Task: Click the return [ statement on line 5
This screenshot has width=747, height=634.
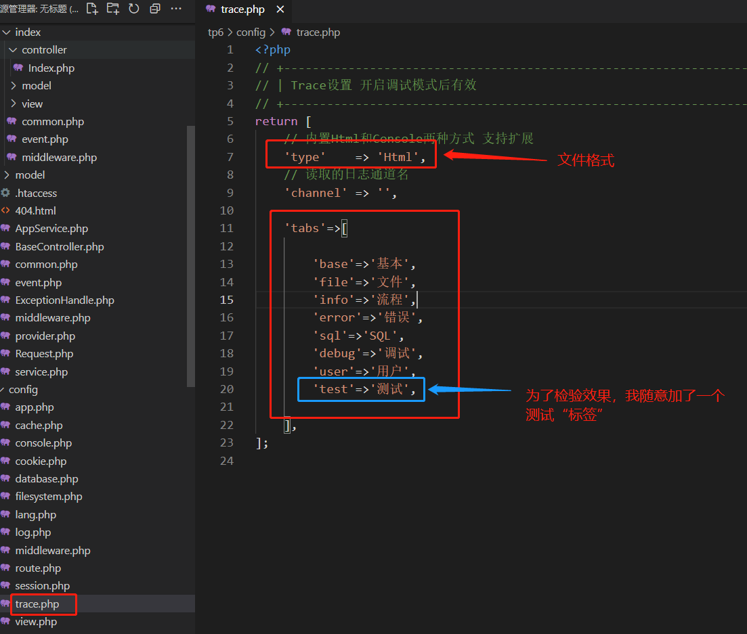Action: tap(283, 121)
